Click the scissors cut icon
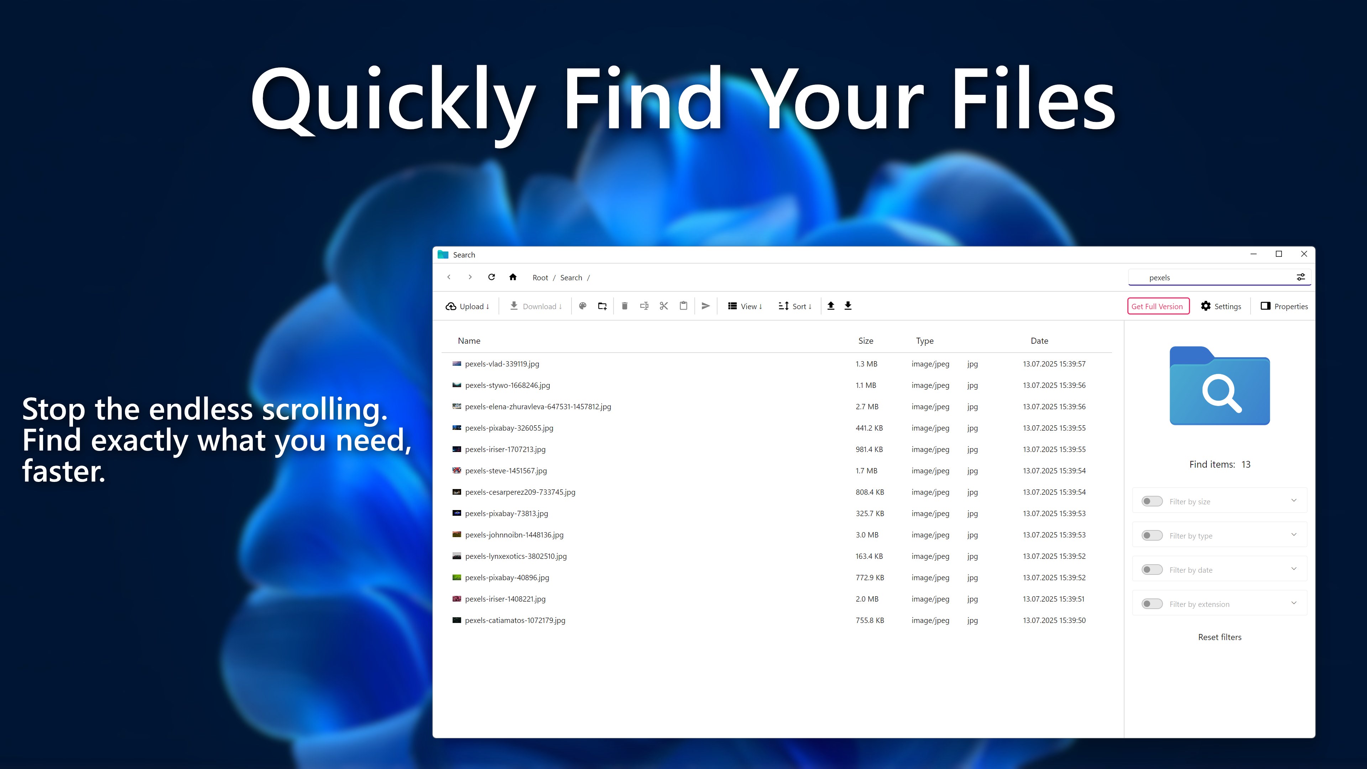1367x769 pixels. pos(664,306)
